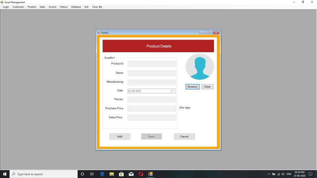Open File Explorer from the taskbar
Viewport: 317px width, 178px height.
[112, 174]
